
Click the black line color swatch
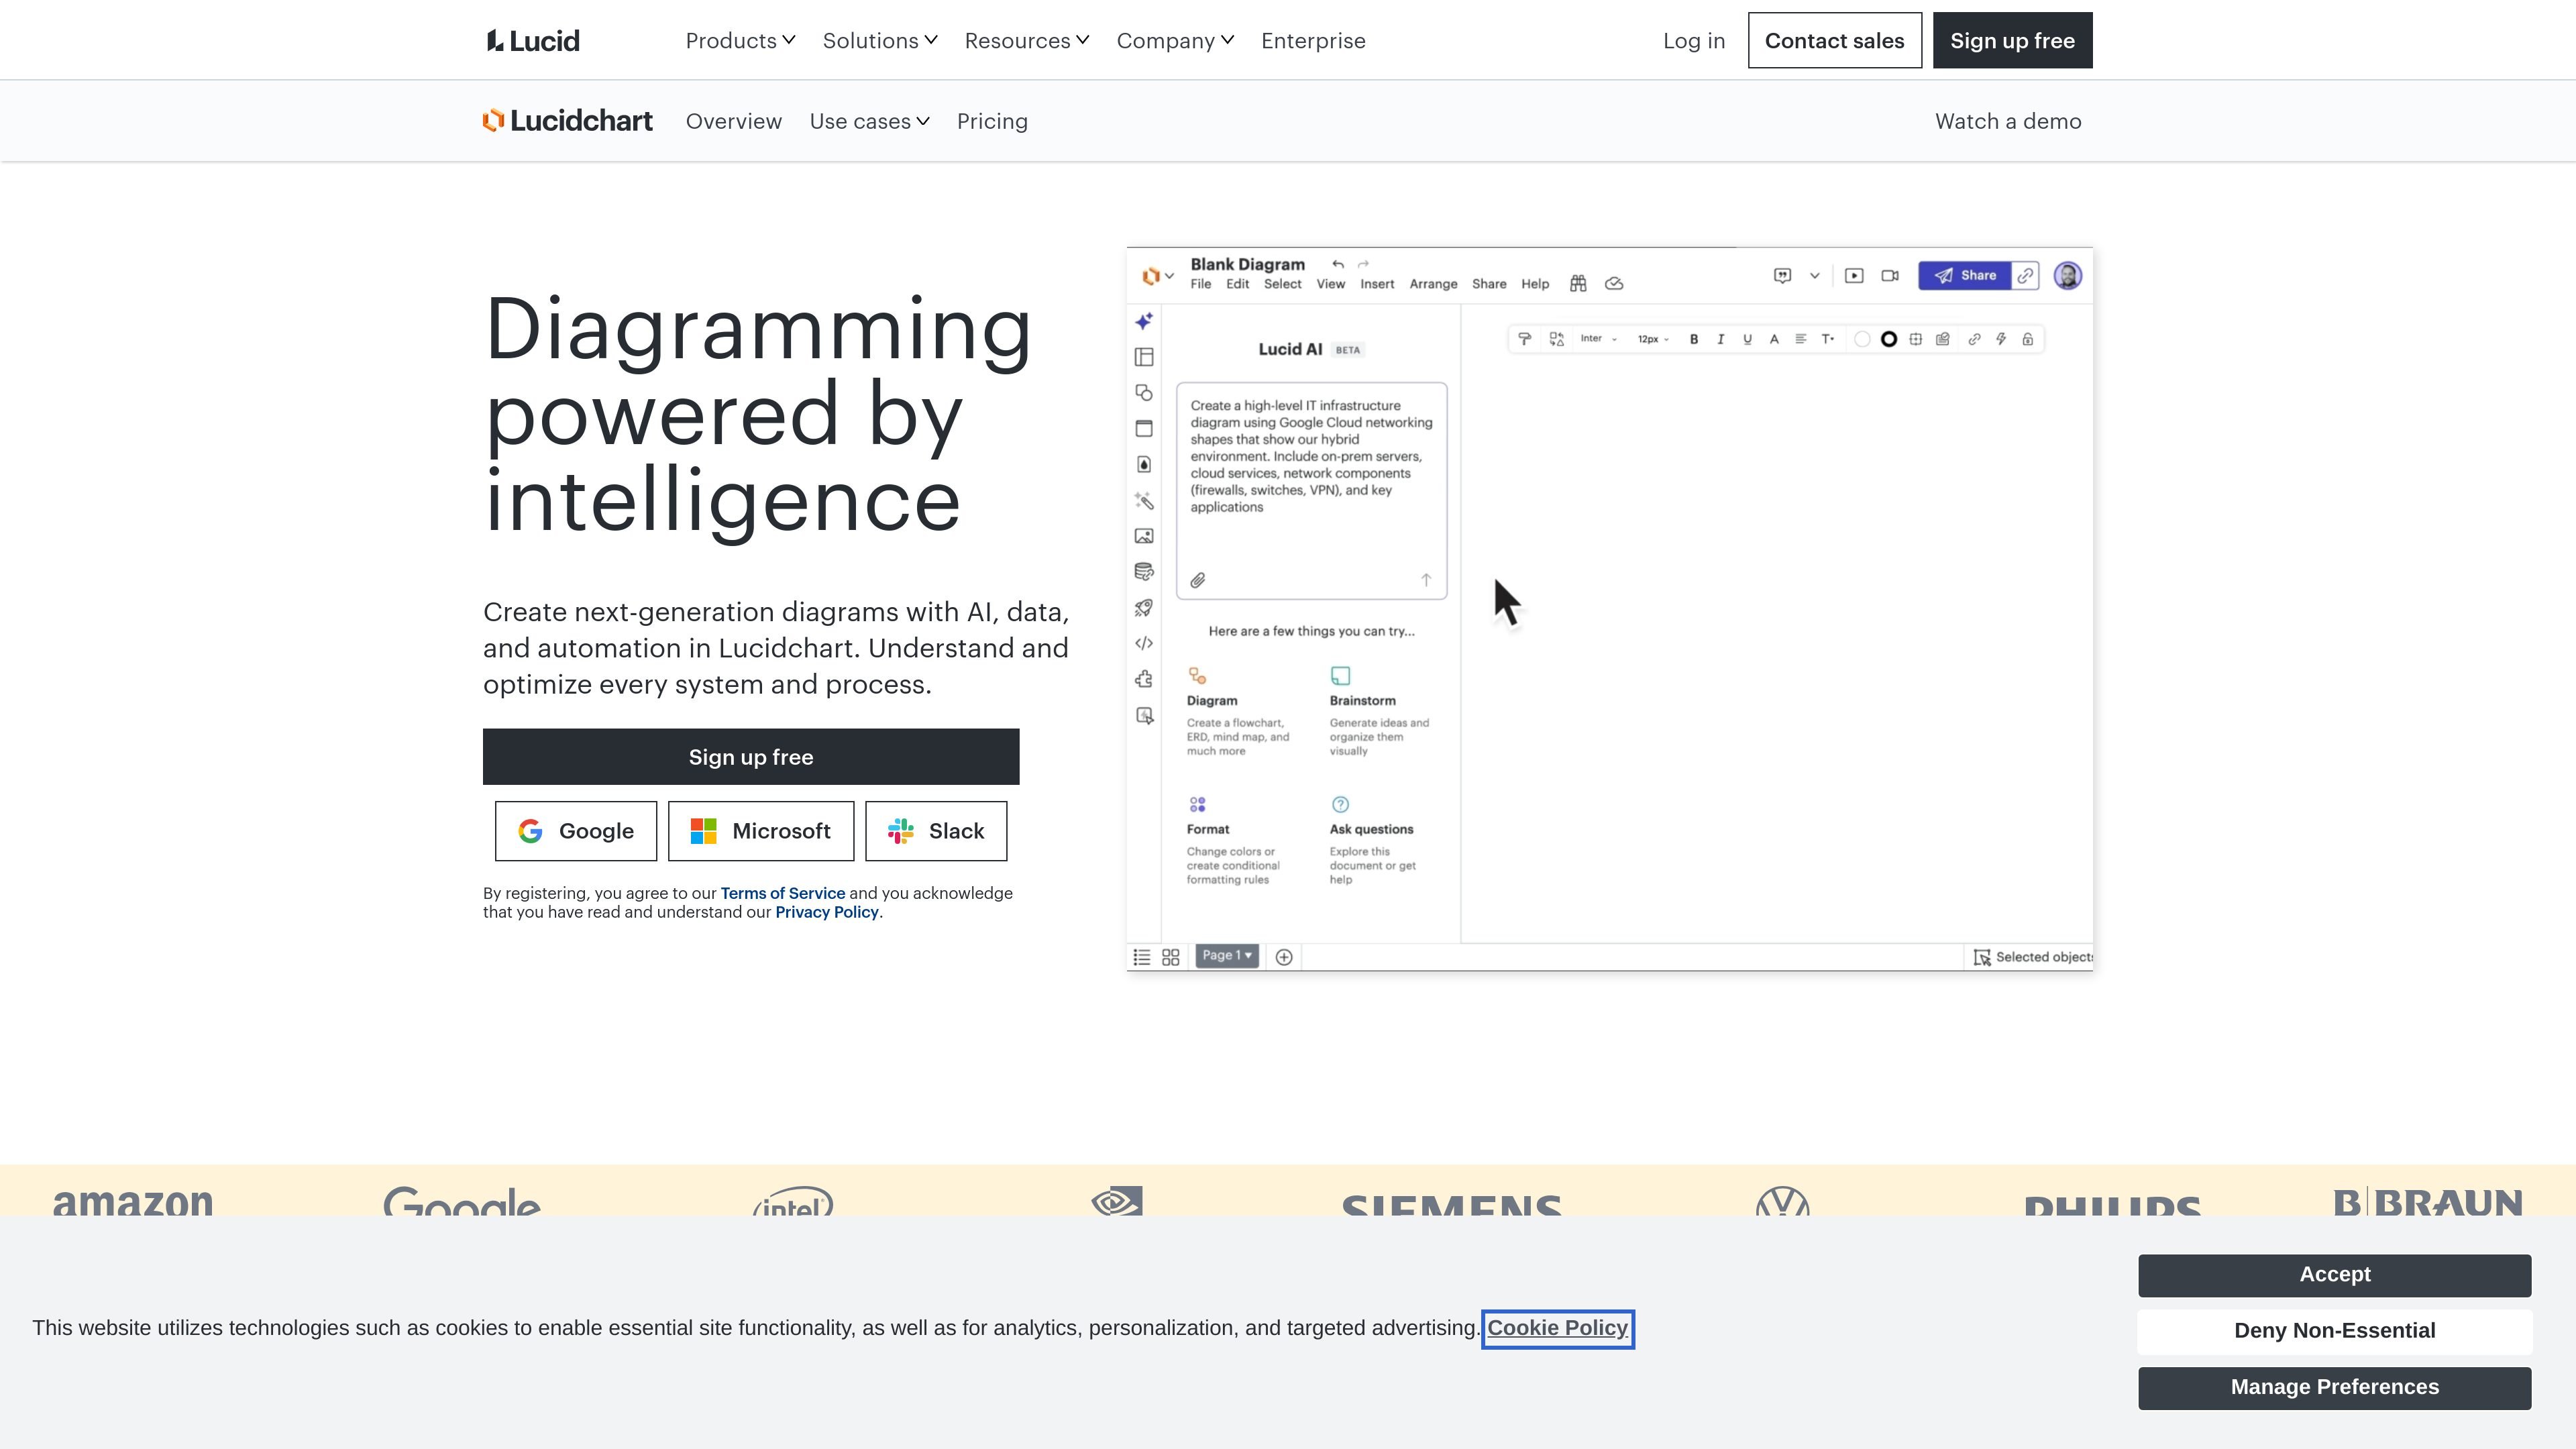pos(1889,339)
